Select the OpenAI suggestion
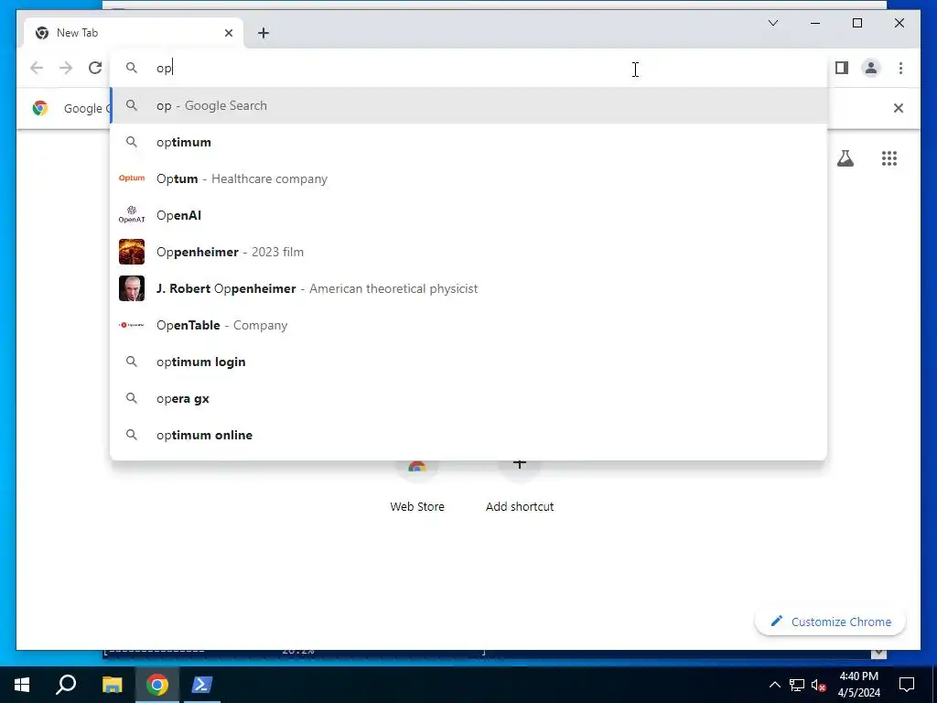Screen dimensions: 937x703 pos(468,215)
